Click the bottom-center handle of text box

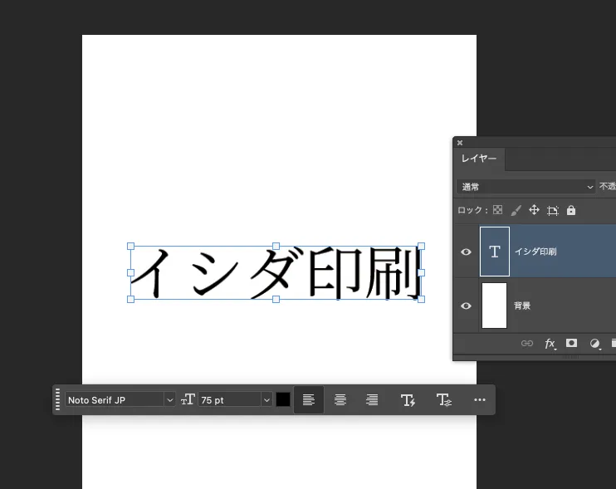(x=276, y=299)
